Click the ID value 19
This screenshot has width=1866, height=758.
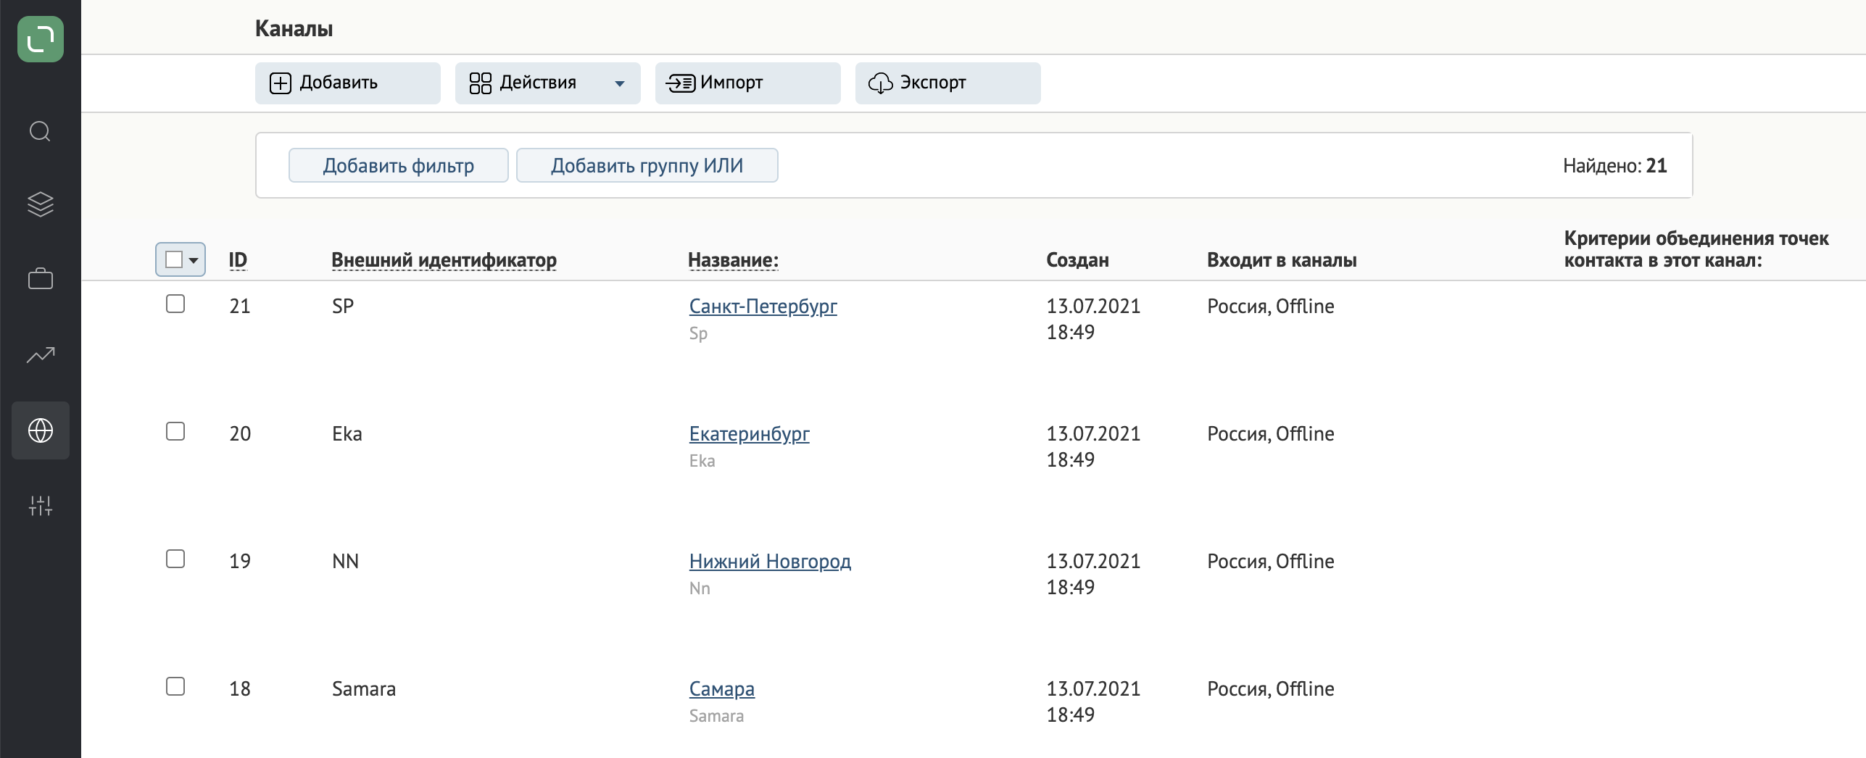coord(240,562)
